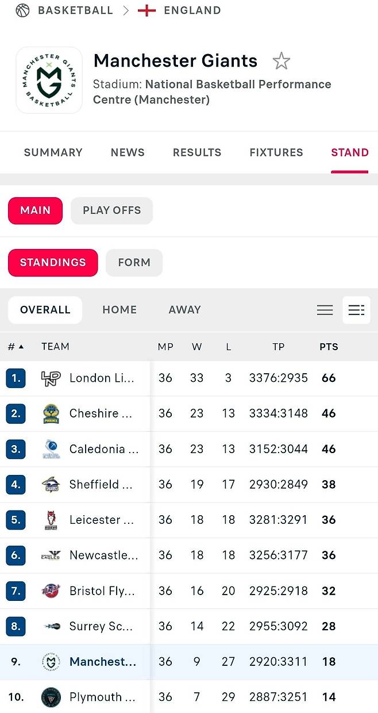Switch to the Form view
Image resolution: width=378 pixels, height=713 pixels.
(x=134, y=263)
